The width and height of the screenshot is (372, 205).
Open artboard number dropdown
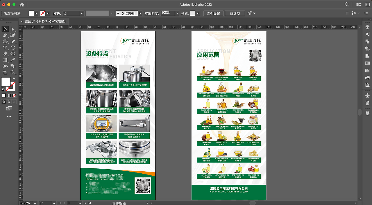[x=80, y=203]
